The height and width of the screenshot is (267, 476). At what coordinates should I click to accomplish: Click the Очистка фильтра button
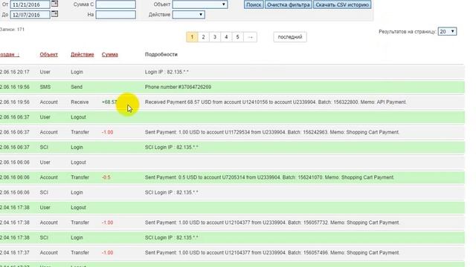tap(289, 4)
